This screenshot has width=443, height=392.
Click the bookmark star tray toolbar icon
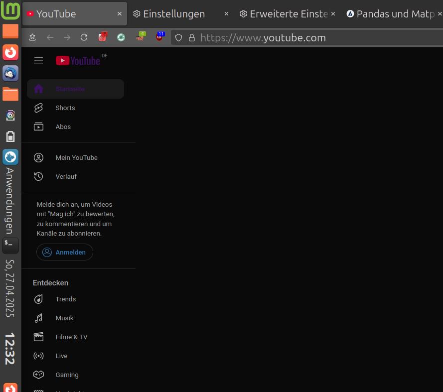click(x=32, y=37)
